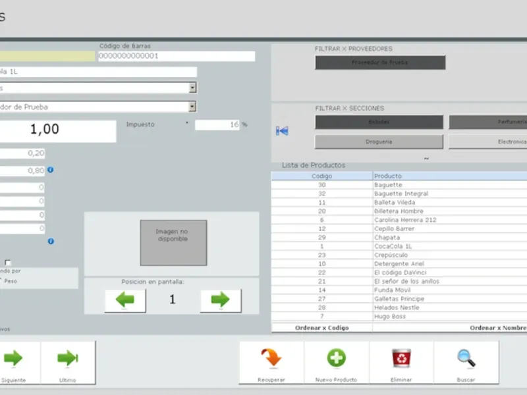527x395 pixels.
Task: Open Buscar magnifier search
Action: click(466, 363)
